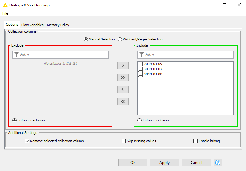Choose Manual Selection mode
The image size is (246, 171).
coord(86,39)
